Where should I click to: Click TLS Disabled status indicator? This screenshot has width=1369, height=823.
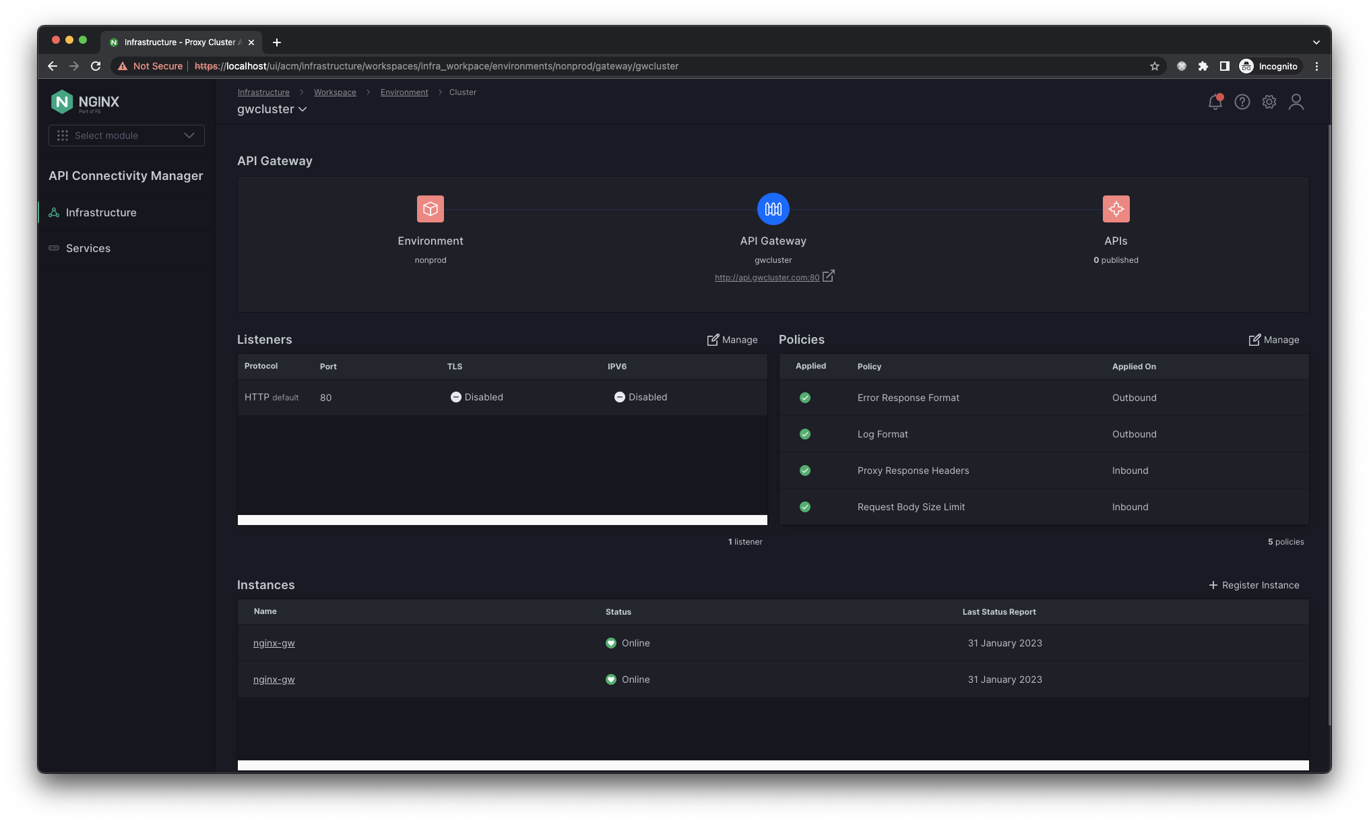476,397
